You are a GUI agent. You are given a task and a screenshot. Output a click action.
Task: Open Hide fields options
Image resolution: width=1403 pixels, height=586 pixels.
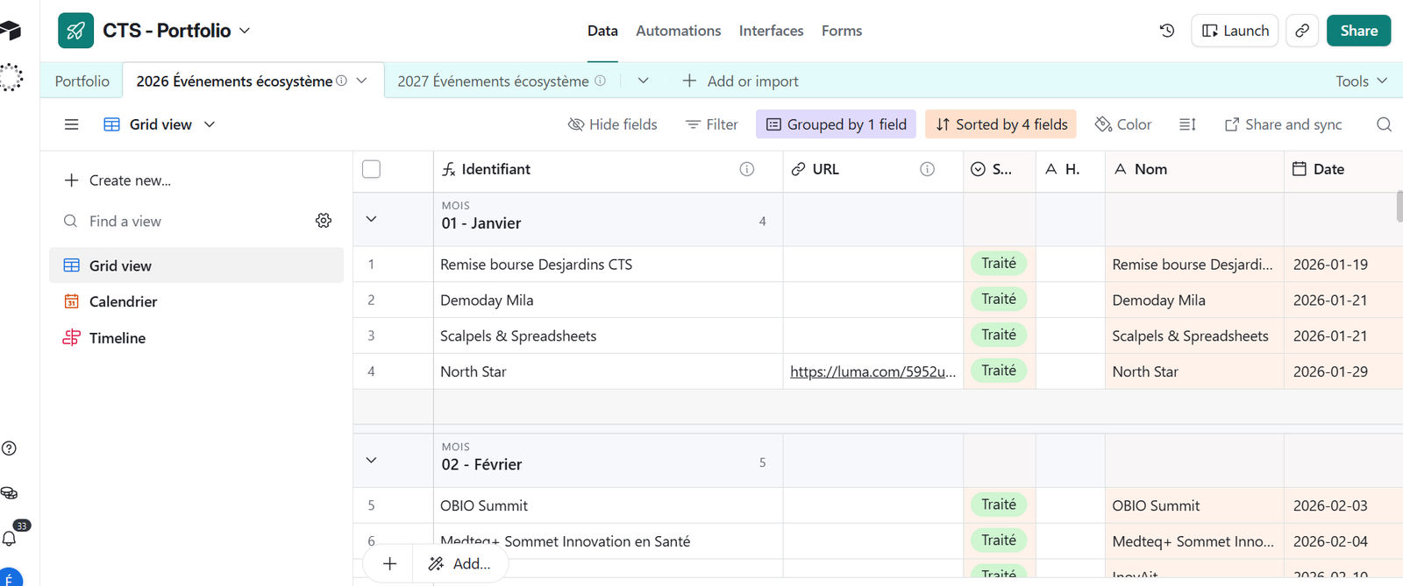(x=613, y=124)
